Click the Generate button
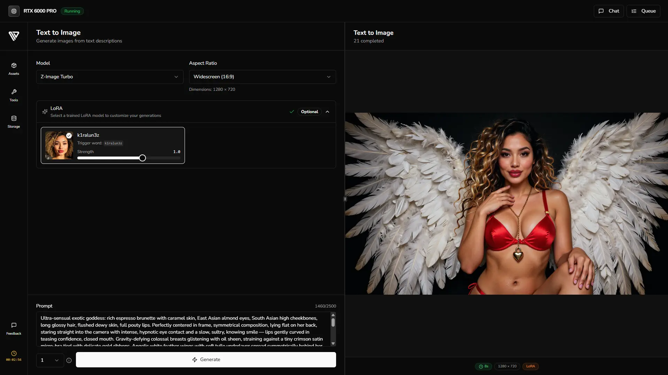 pos(206,360)
